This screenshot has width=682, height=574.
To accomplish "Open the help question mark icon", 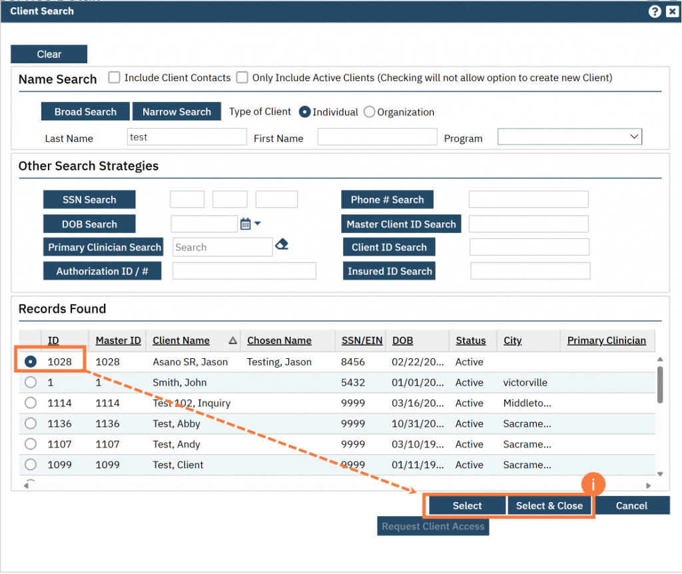I will (x=655, y=11).
